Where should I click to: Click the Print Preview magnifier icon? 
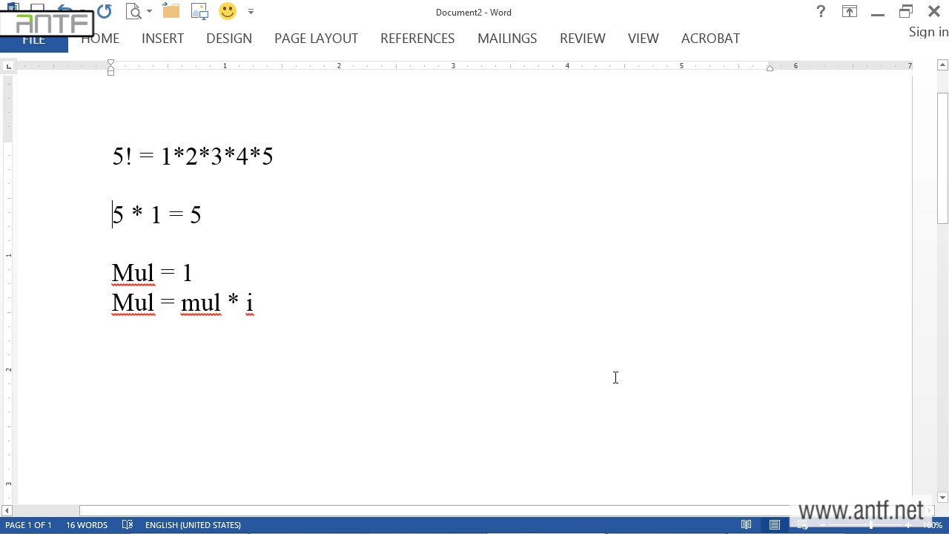pyautogui.click(x=133, y=11)
